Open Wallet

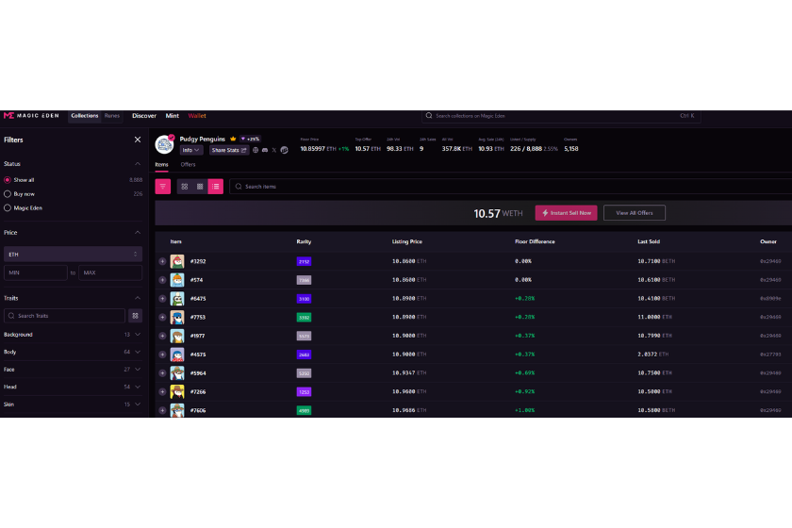point(197,116)
